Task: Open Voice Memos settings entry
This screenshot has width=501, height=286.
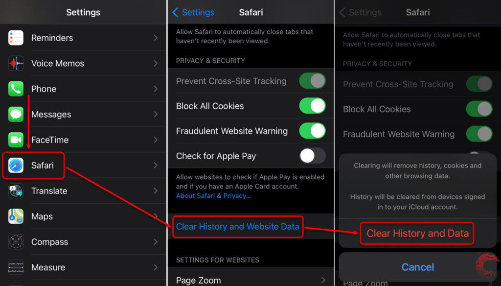Action: coord(83,63)
